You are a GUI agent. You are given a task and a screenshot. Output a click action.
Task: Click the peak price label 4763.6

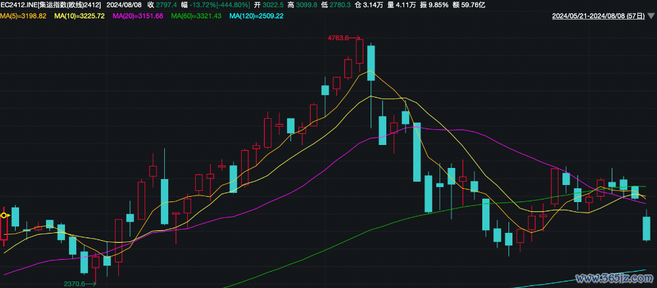(338, 37)
